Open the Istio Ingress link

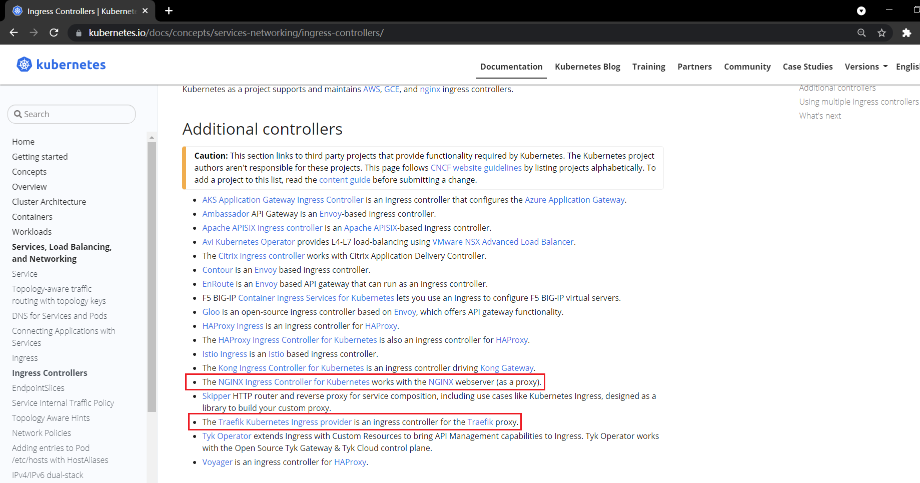pos(225,354)
